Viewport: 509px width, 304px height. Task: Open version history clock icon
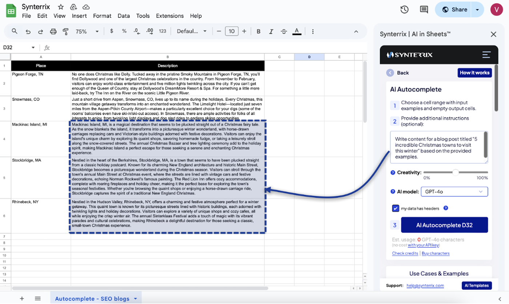click(404, 9)
